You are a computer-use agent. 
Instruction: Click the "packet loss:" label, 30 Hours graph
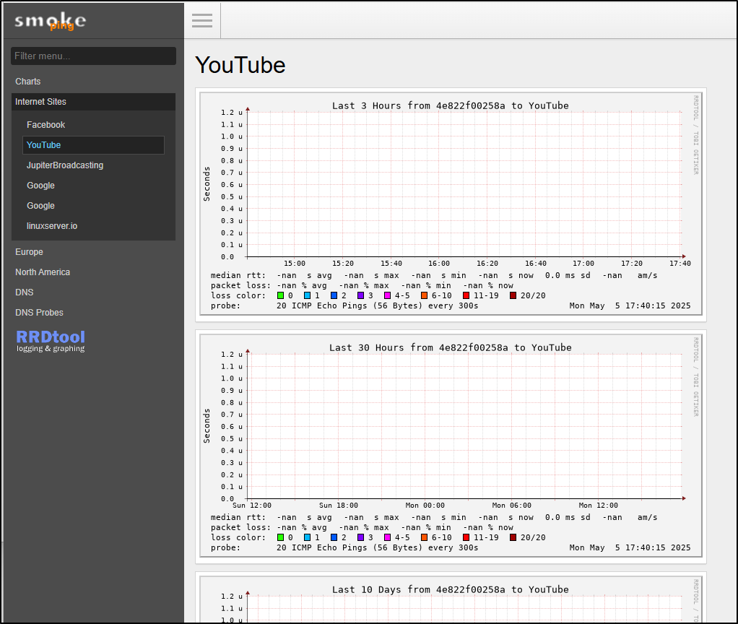point(240,527)
